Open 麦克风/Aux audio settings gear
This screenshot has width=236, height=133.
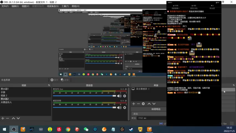(124, 96)
